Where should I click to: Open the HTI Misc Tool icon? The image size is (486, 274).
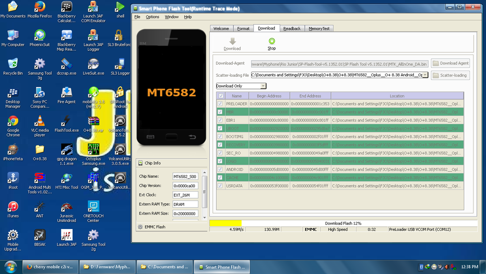coord(66,181)
